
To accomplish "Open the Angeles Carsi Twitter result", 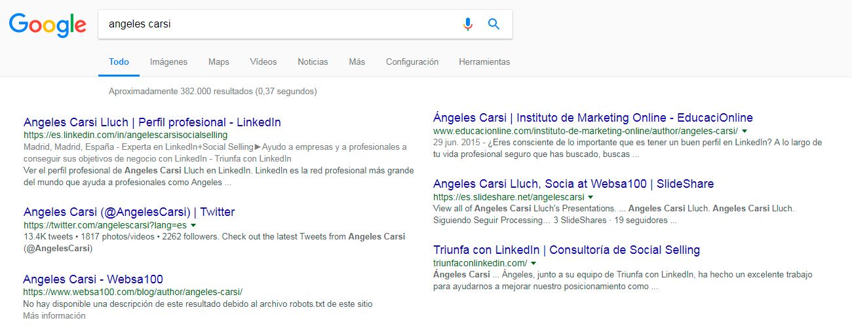I will tap(128, 212).
